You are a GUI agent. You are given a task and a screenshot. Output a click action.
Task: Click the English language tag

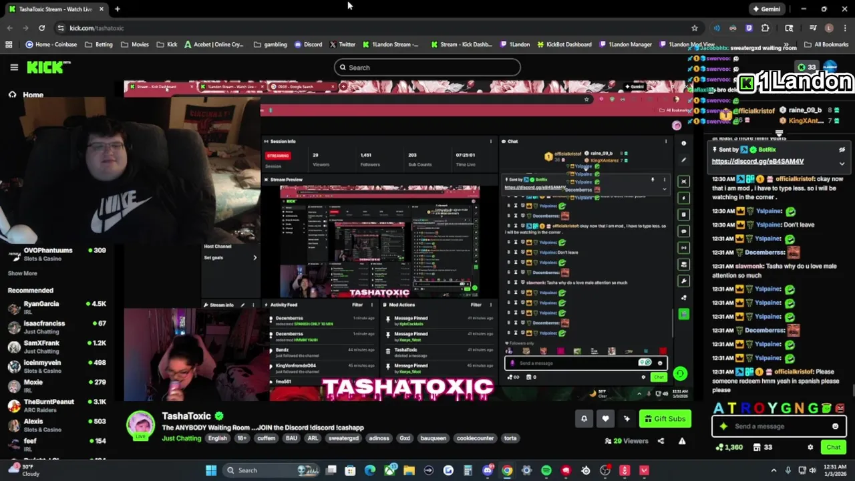(217, 438)
